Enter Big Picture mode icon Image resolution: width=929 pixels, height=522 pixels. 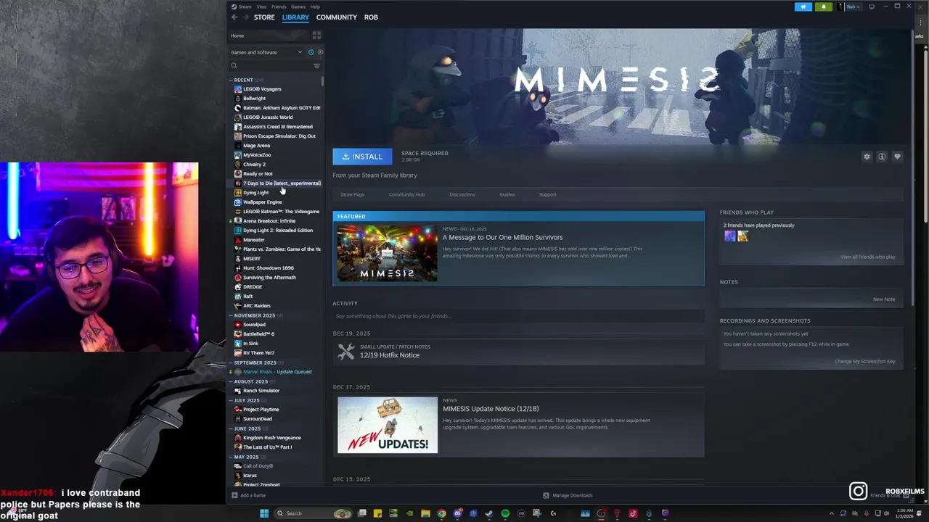pyautogui.click(x=872, y=7)
